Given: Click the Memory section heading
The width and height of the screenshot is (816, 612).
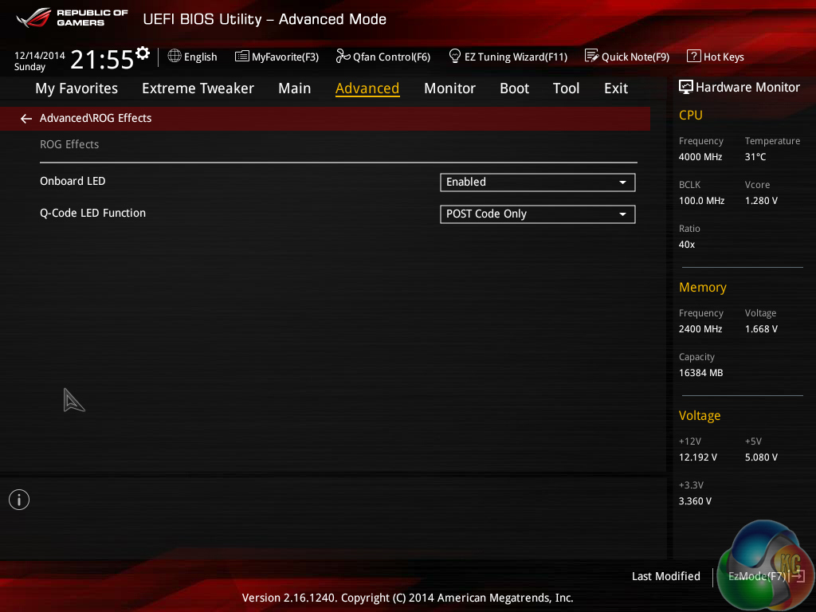Looking at the screenshot, I should coord(703,287).
